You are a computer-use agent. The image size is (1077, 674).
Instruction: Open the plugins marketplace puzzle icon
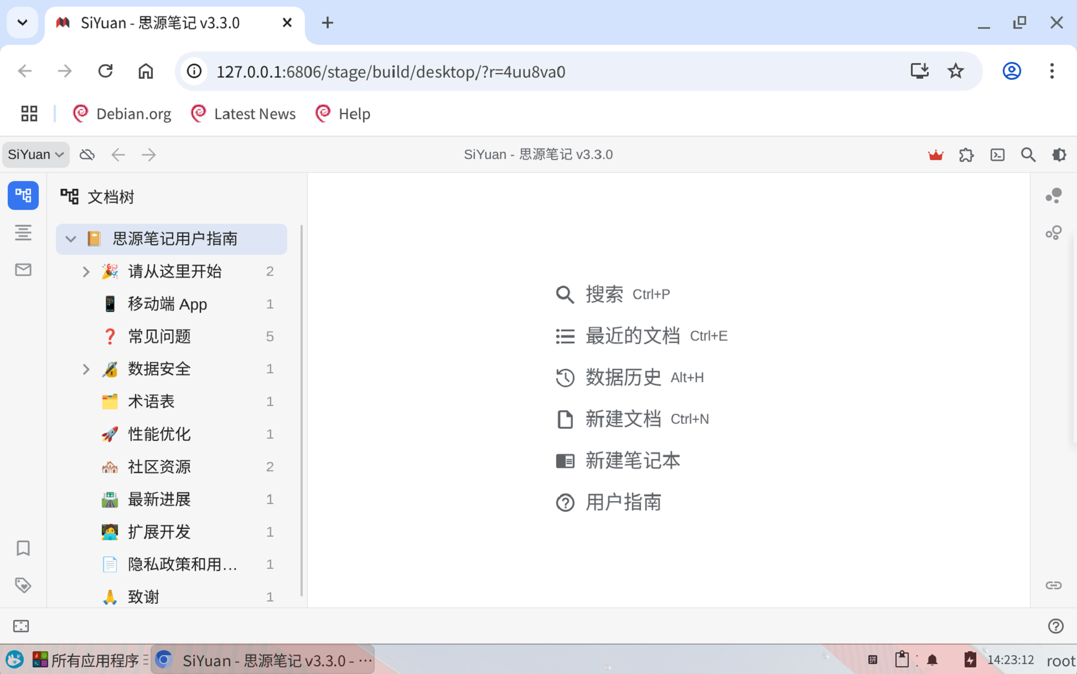(x=967, y=155)
